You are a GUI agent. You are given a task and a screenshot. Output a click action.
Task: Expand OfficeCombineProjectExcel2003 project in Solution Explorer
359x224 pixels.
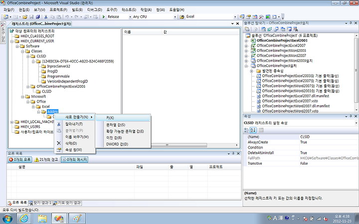(x=246, y=41)
